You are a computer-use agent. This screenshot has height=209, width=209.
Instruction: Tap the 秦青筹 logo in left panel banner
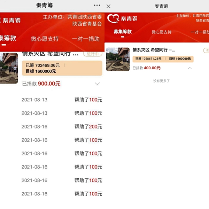click(x=10, y=20)
